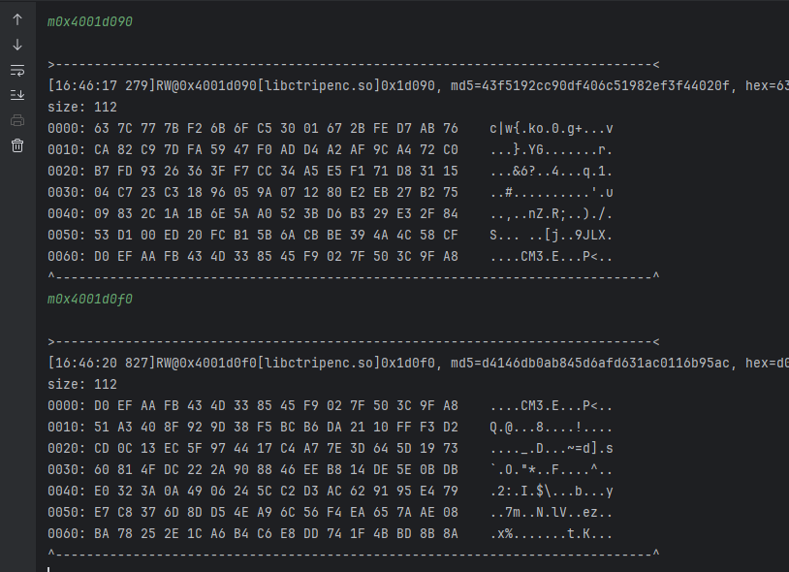Click the down arrow console icon
This screenshot has width=789, height=572.
(x=17, y=46)
